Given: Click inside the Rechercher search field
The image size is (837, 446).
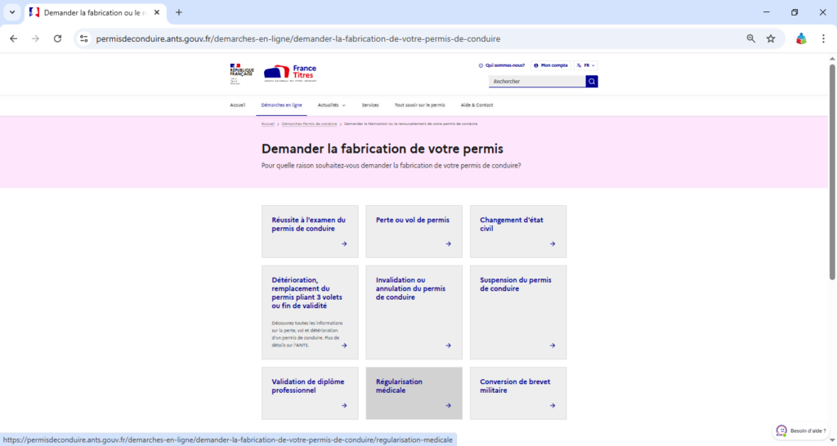Looking at the screenshot, I should [537, 82].
